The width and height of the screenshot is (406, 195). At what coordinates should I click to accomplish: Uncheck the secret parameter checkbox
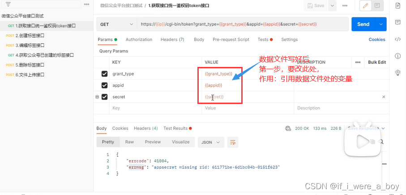pos(104,97)
